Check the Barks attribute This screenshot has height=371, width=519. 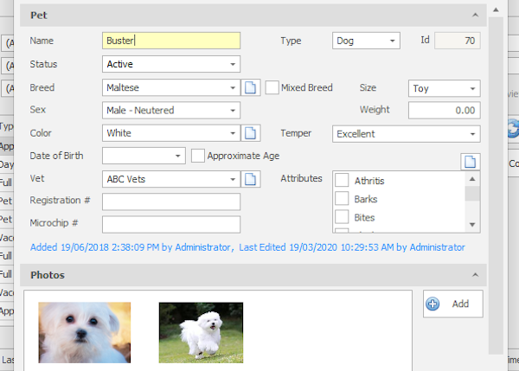(342, 199)
